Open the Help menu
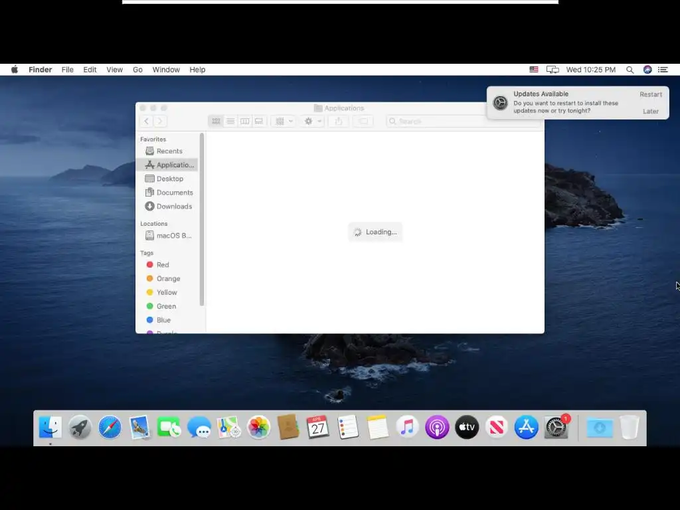This screenshot has width=680, height=510. (197, 69)
